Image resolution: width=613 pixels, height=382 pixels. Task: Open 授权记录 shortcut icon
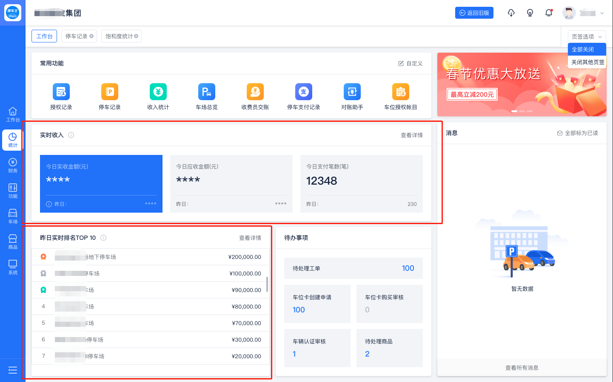coord(61,92)
